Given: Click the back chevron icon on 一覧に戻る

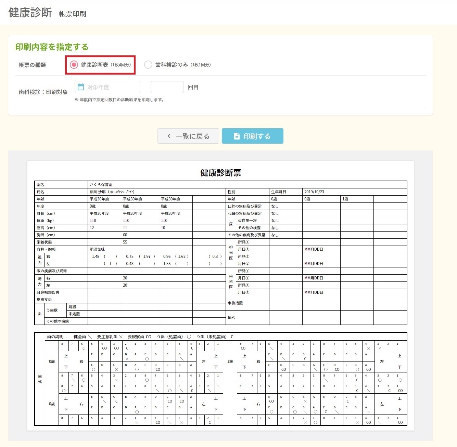Looking at the screenshot, I should 169,136.
